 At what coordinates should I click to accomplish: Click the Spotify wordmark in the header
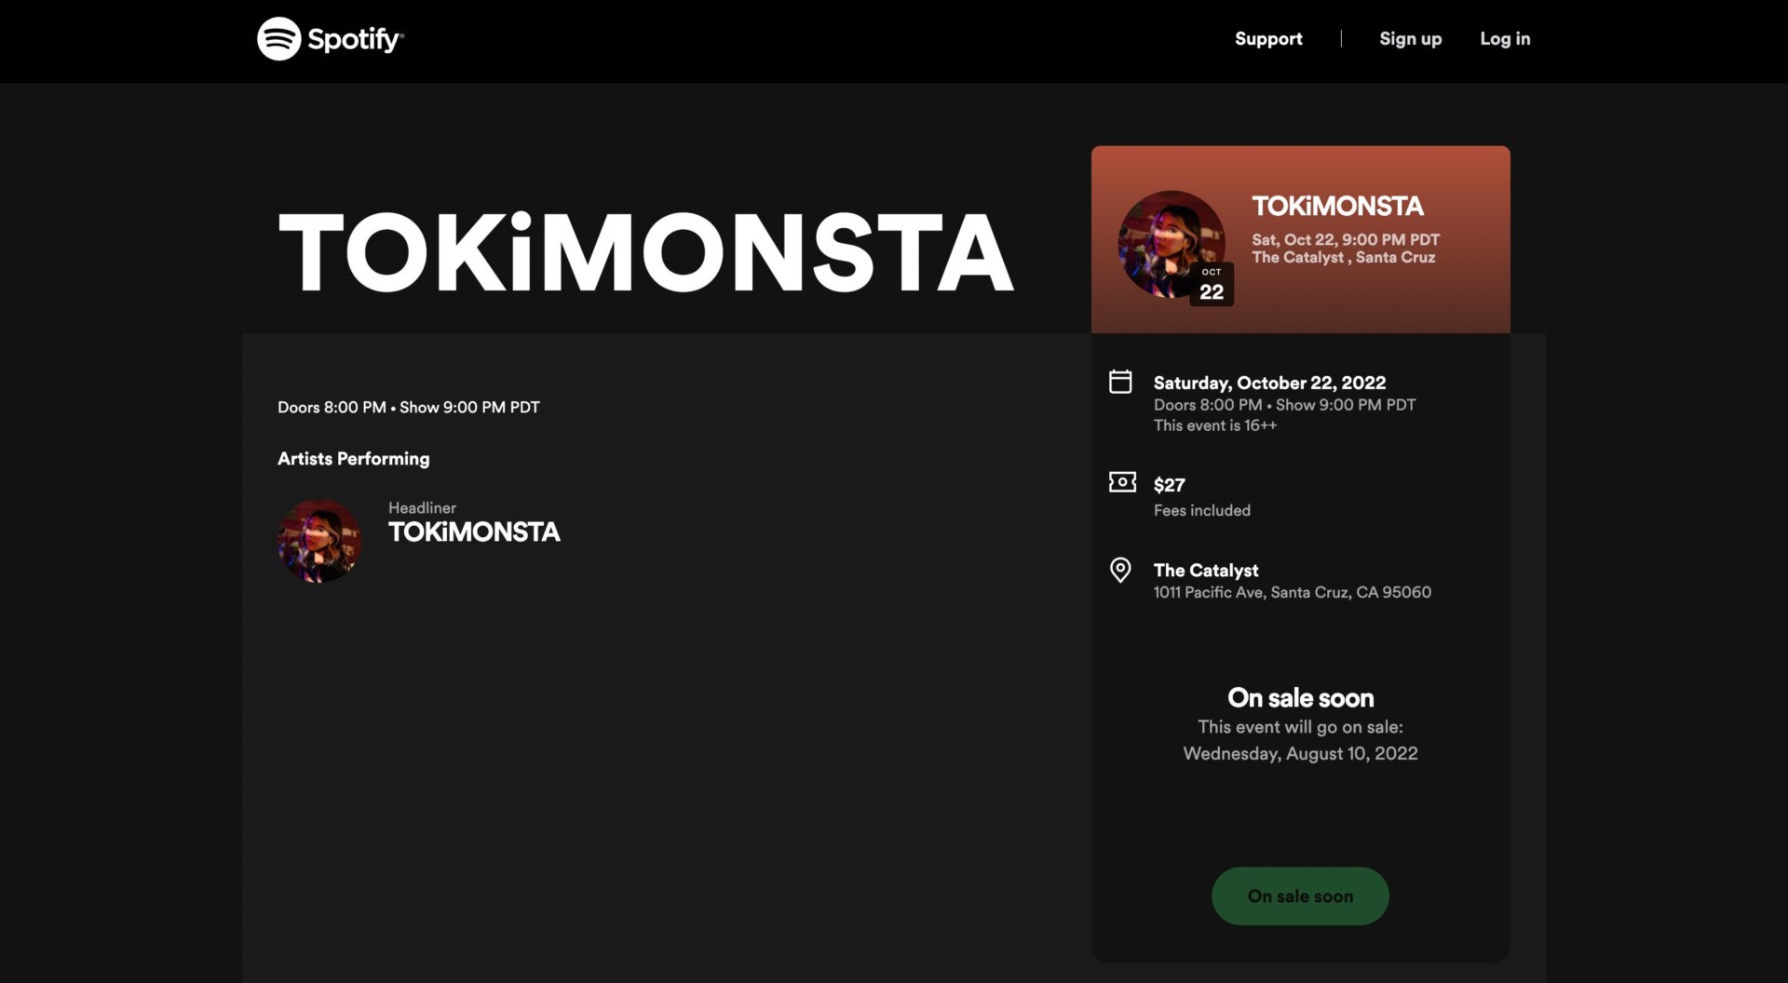(354, 38)
